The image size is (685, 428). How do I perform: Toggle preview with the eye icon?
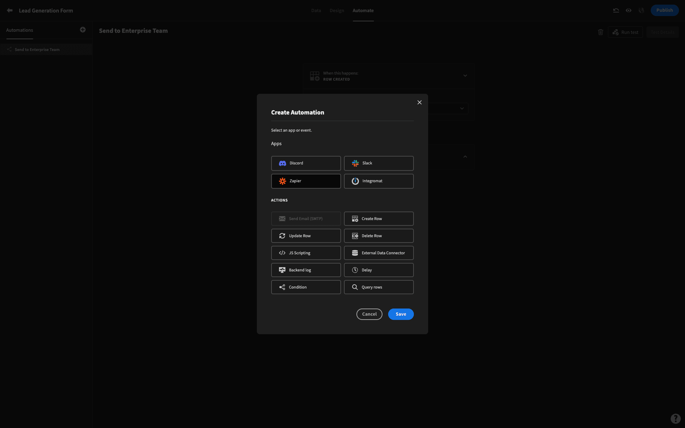pos(629,10)
